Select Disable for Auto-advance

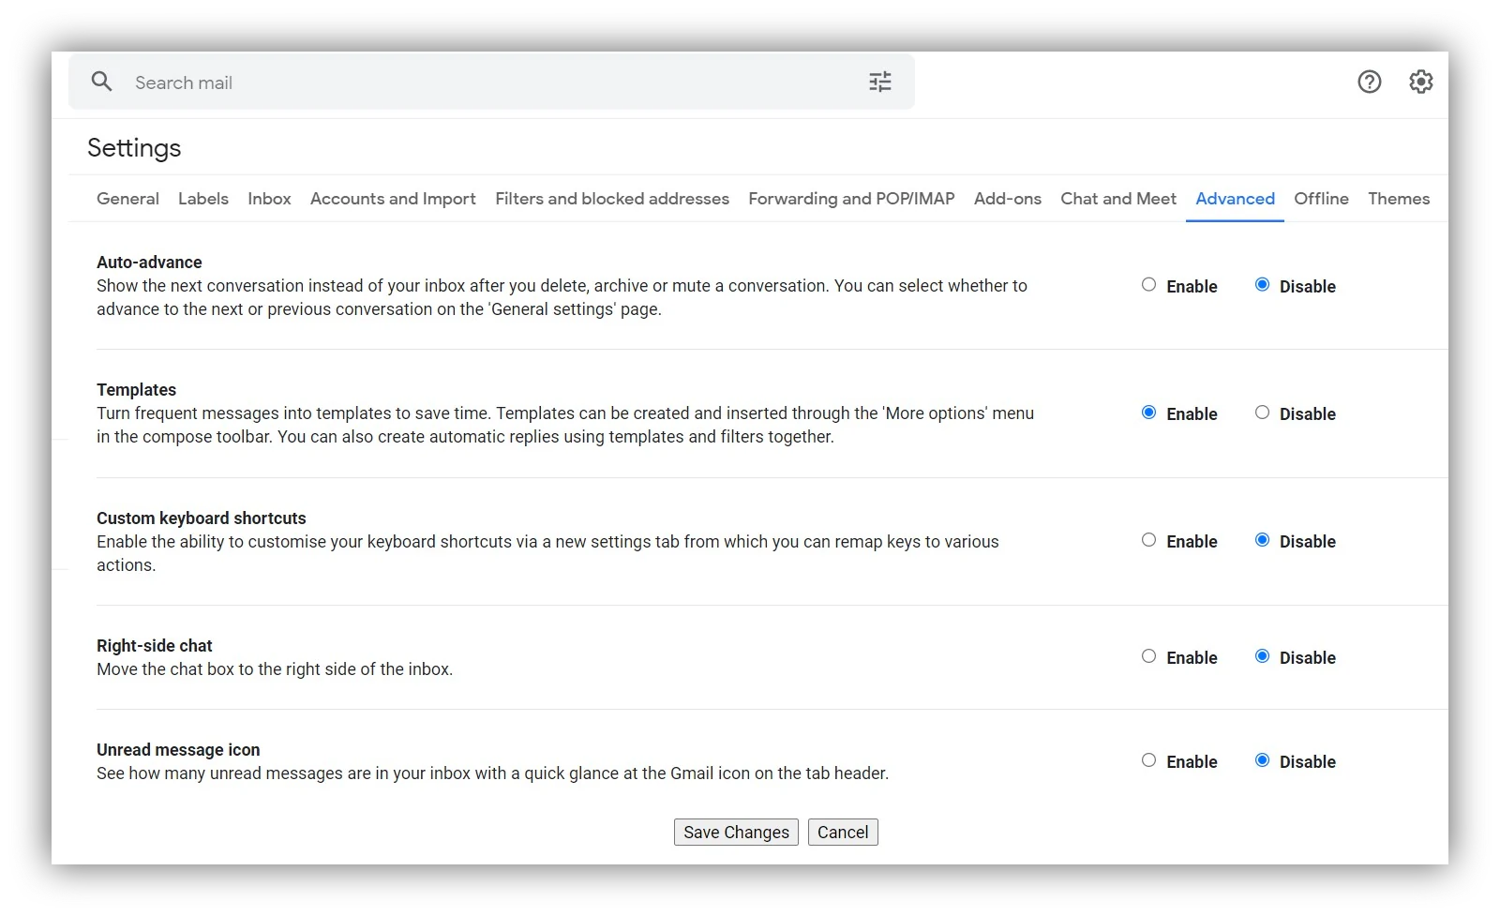1262,285
